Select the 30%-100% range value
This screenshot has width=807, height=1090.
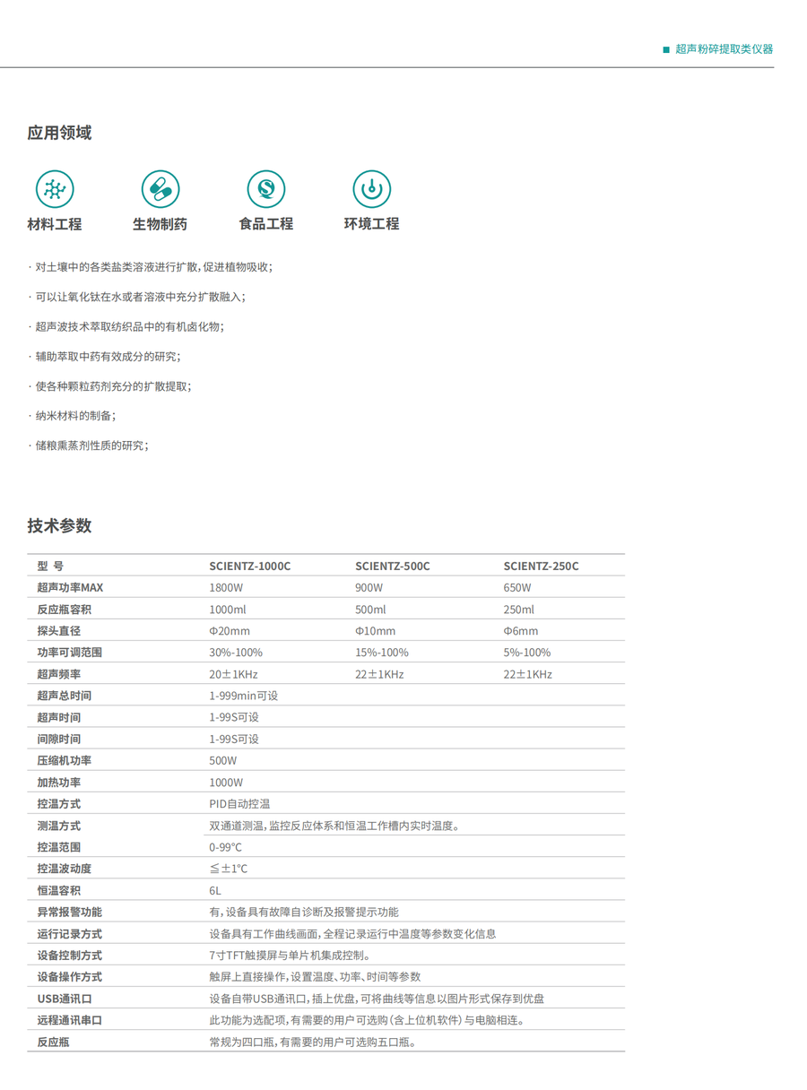pyautogui.click(x=236, y=653)
